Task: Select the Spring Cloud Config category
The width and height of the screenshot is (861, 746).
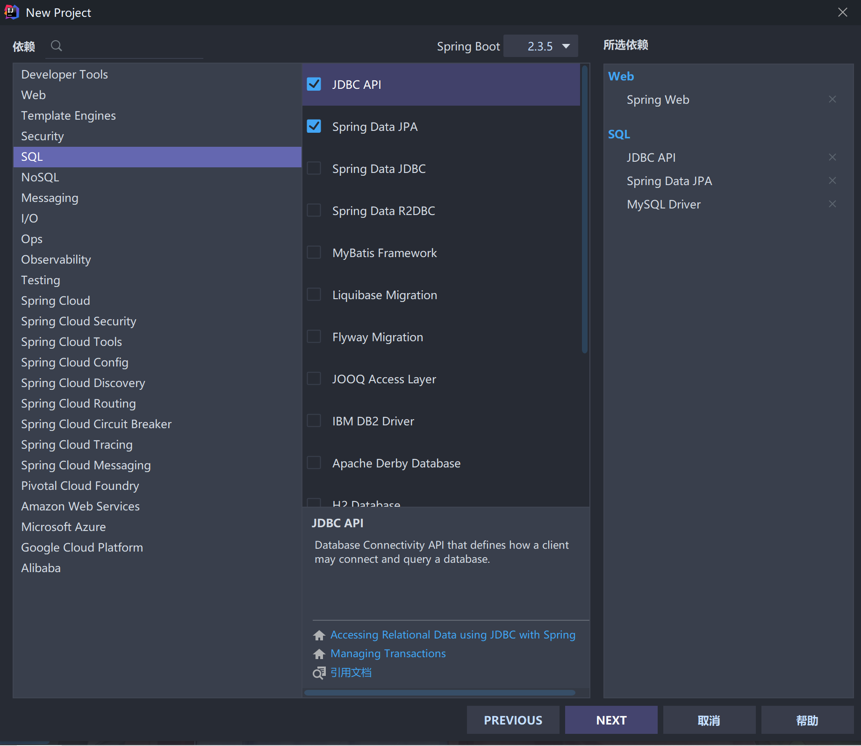Action: [x=157, y=362]
